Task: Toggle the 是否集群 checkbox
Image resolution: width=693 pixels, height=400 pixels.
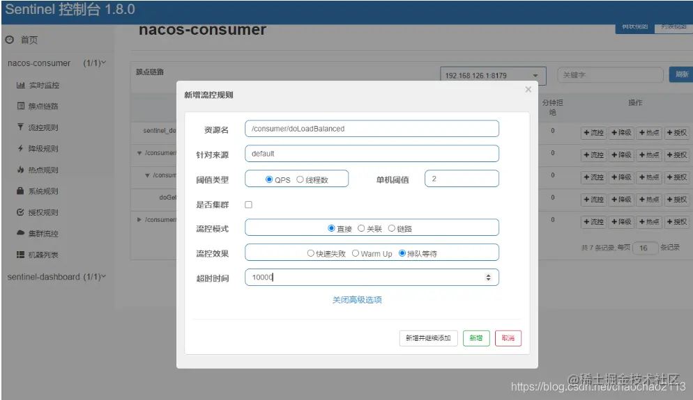Action: 248,205
